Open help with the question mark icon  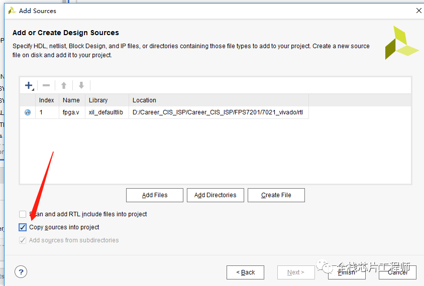pos(21,271)
